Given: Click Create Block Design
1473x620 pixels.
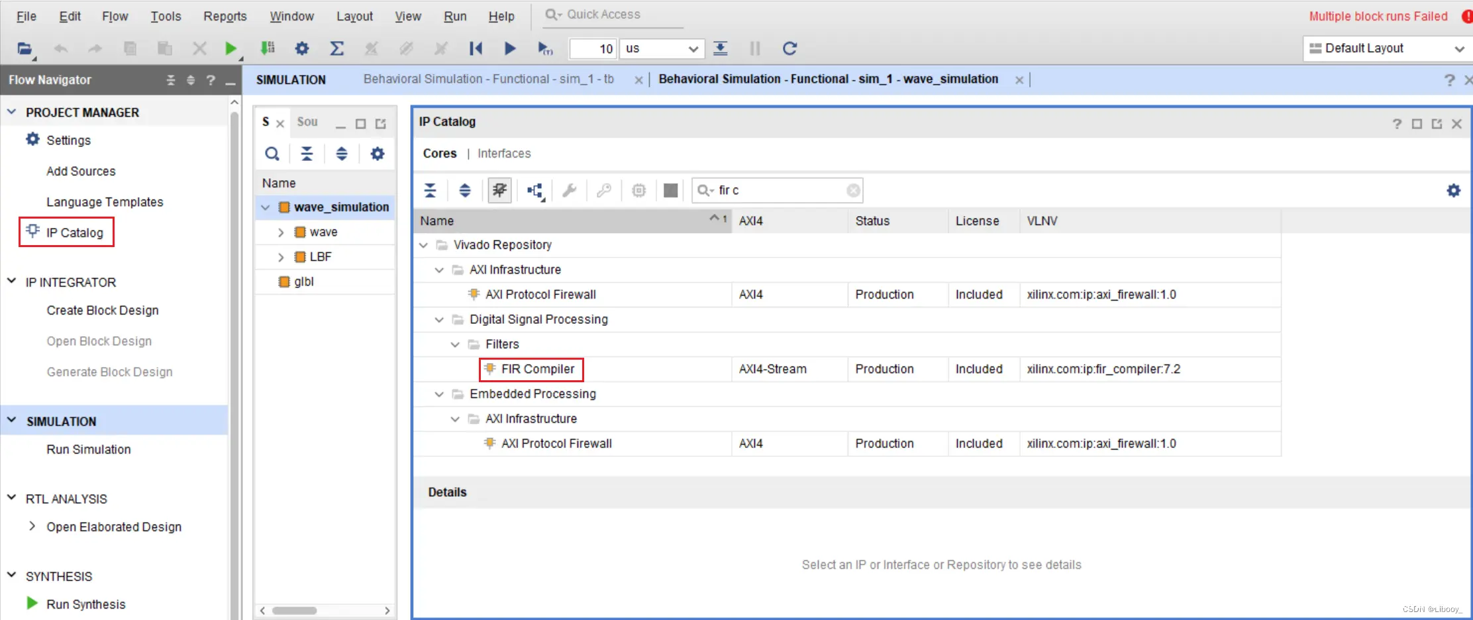Looking at the screenshot, I should 103,310.
